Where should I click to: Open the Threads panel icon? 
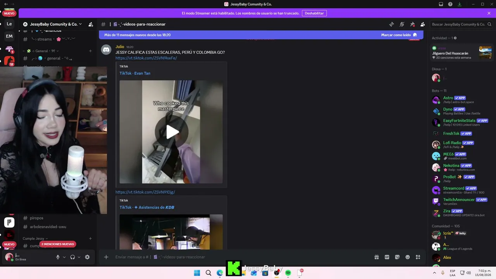391,24
